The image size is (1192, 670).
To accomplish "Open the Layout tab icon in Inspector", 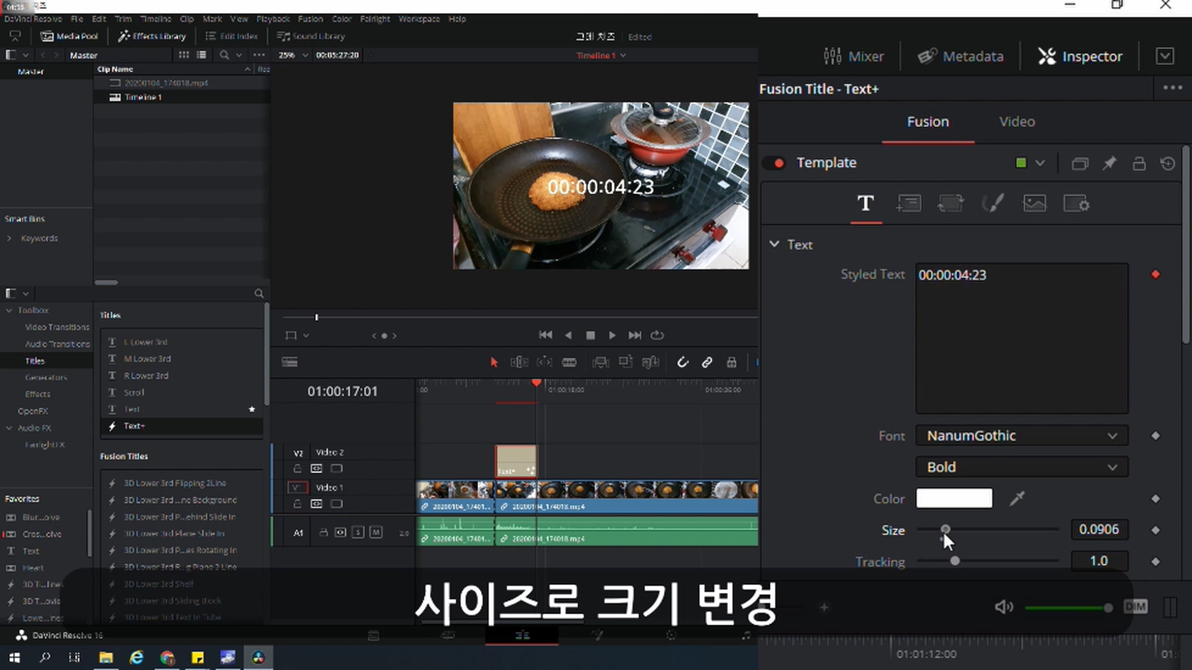I will click(908, 203).
